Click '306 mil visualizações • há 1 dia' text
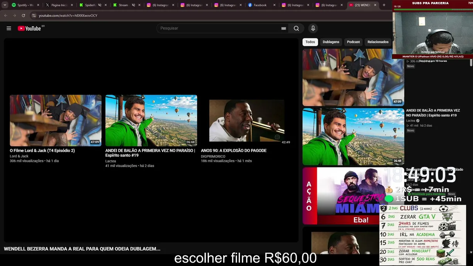The width and height of the screenshot is (473, 266). click(34, 161)
